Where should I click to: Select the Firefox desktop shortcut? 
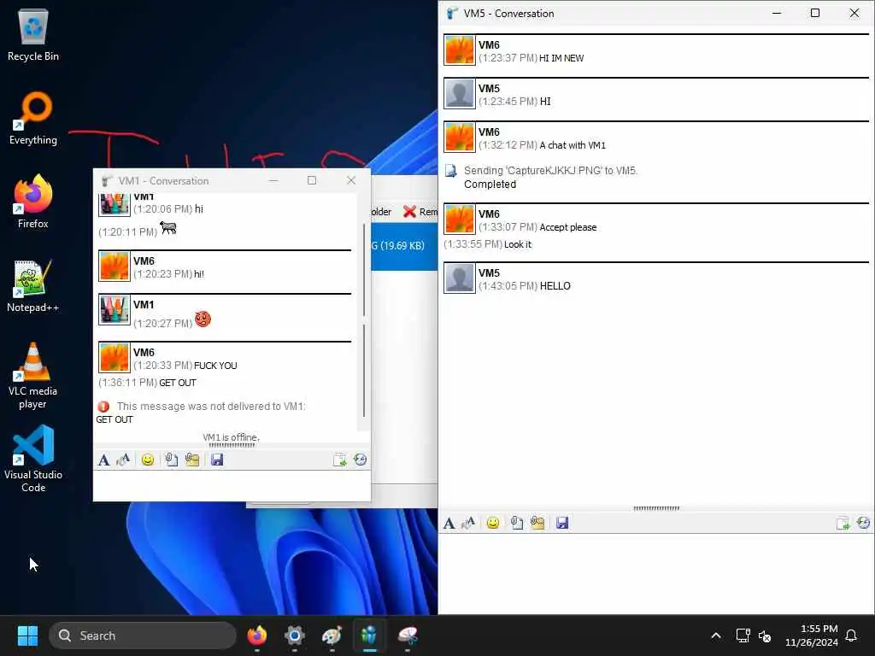click(33, 202)
